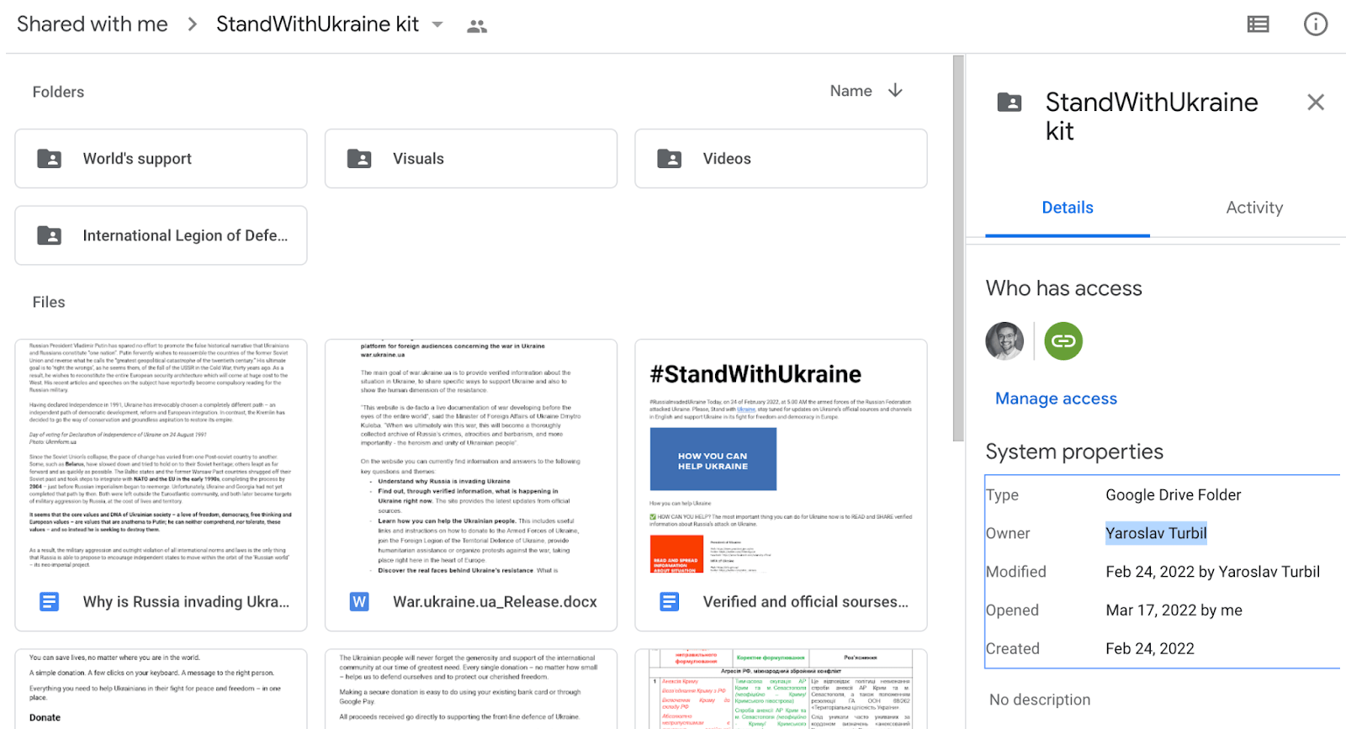This screenshot has height=729, width=1346.
Task: Select file name War.ukraine.ua_Release.docx
Action: click(495, 602)
